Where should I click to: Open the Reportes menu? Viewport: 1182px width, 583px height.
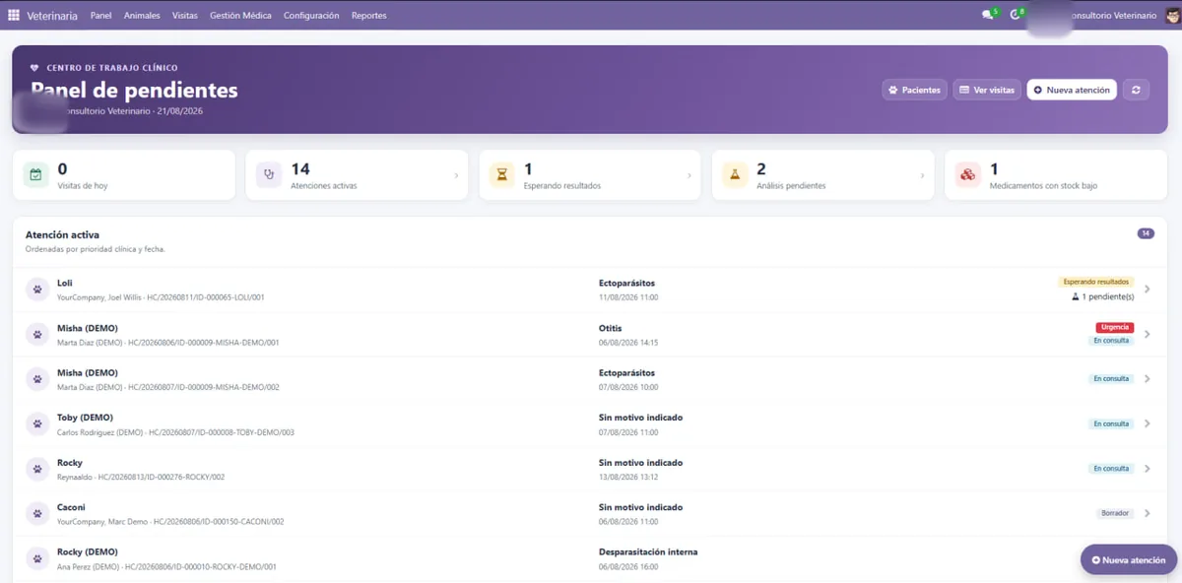pos(368,16)
